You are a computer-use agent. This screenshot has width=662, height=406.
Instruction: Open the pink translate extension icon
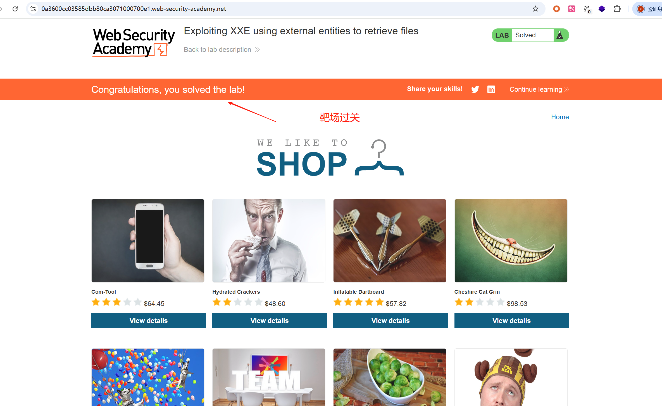[571, 9]
